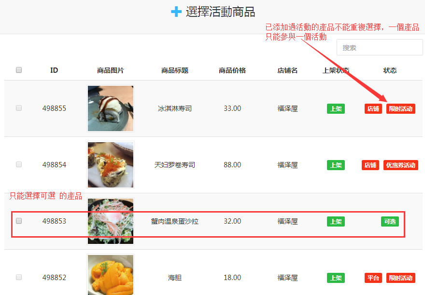The image size is (425, 295).
Task: Open the 冰淇淋寿司 product thumbnail
Action: 111,108
